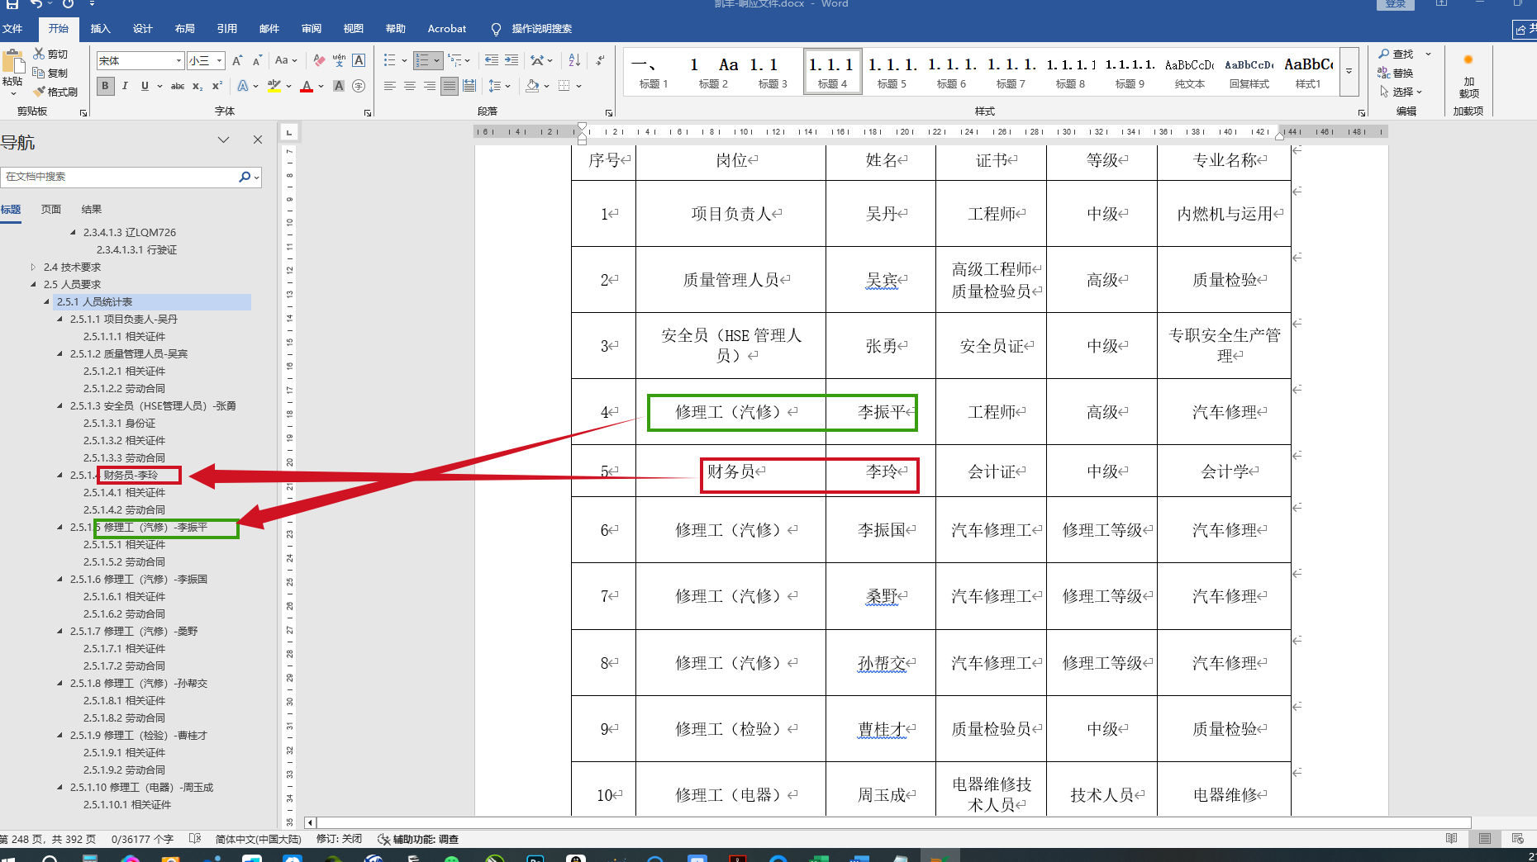Decrease font size with the shrink font icon
Image resolution: width=1537 pixels, height=862 pixels.
click(x=257, y=60)
